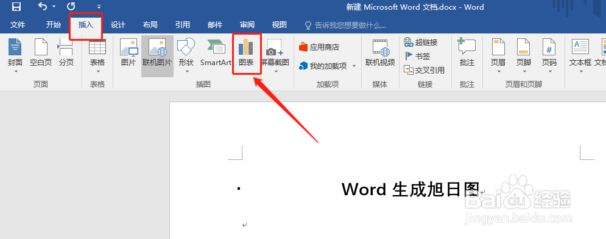Screen dimensions: 606x239
Task: Add a 批注 comment
Action: click(x=467, y=52)
